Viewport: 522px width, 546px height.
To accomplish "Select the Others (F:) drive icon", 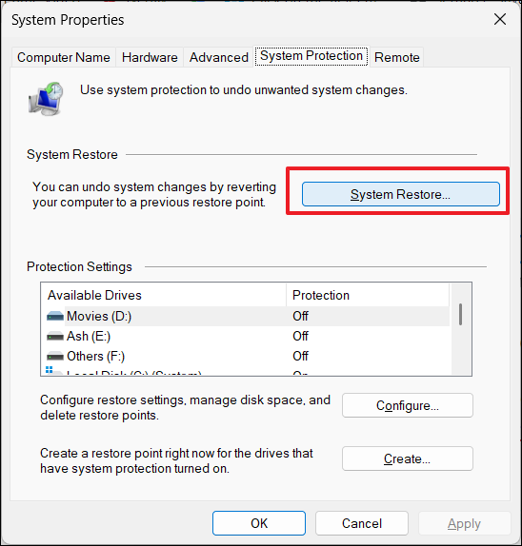I will 55,357.
